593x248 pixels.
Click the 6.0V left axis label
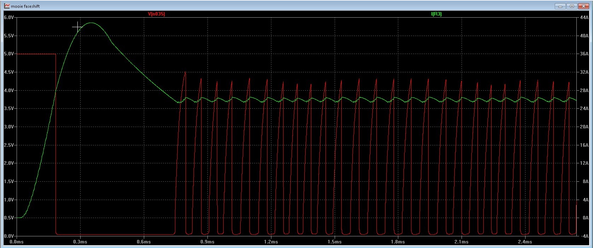(x=9, y=17)
